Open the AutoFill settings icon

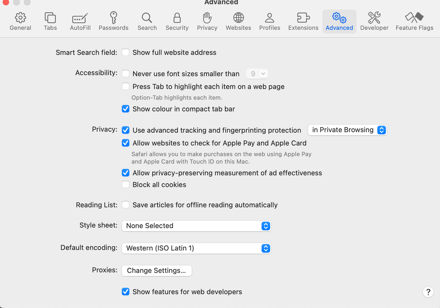[x=80, y=21]
